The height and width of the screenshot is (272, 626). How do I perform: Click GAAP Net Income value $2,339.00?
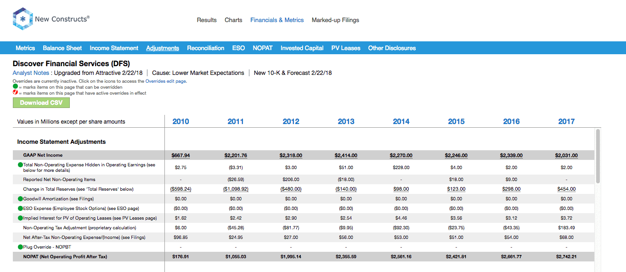[511, 155]
